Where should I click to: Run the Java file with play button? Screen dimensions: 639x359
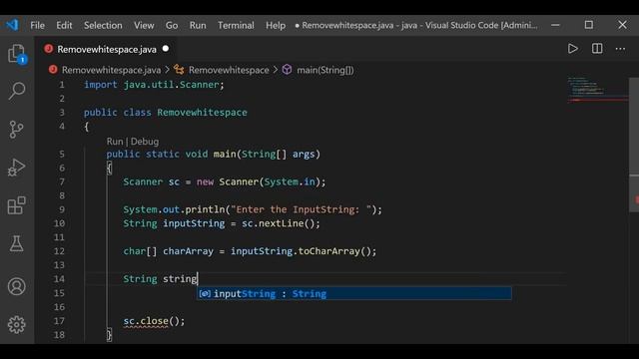572,49
